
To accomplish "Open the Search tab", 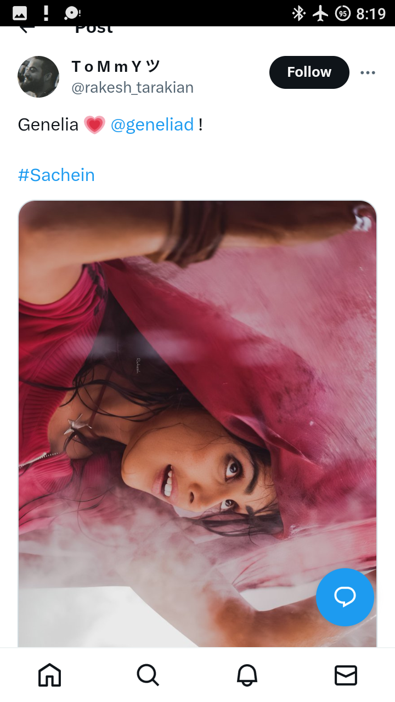I will coord(148,675).
